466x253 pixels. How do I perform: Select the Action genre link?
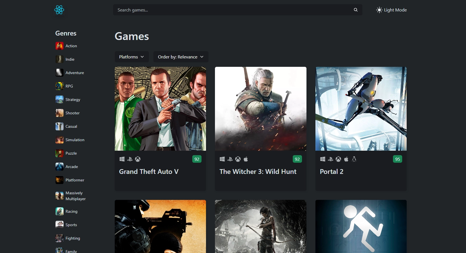[71, 46]
